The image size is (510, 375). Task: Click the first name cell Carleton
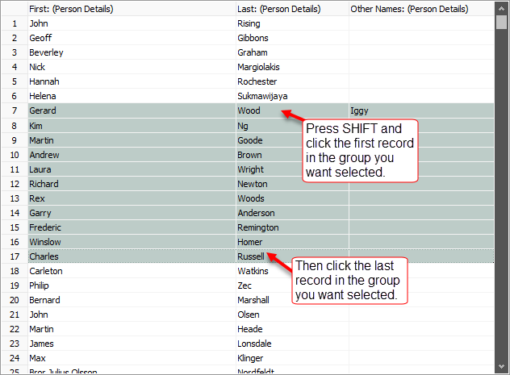[x=46, y=271]
